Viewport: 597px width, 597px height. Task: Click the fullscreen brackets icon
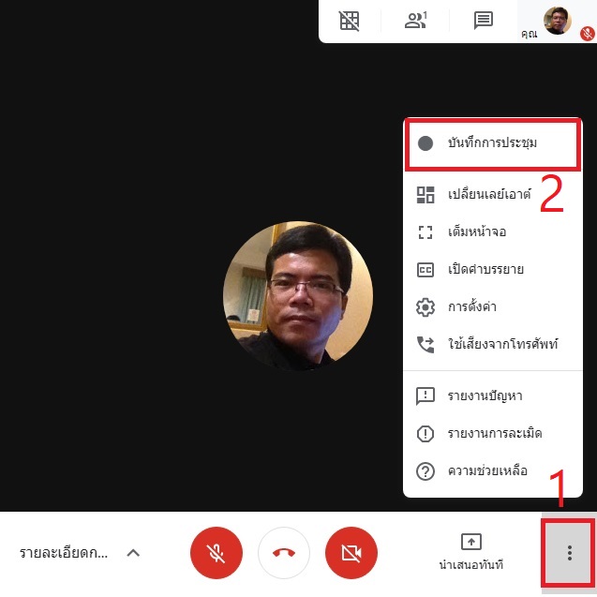pos(425,232)
